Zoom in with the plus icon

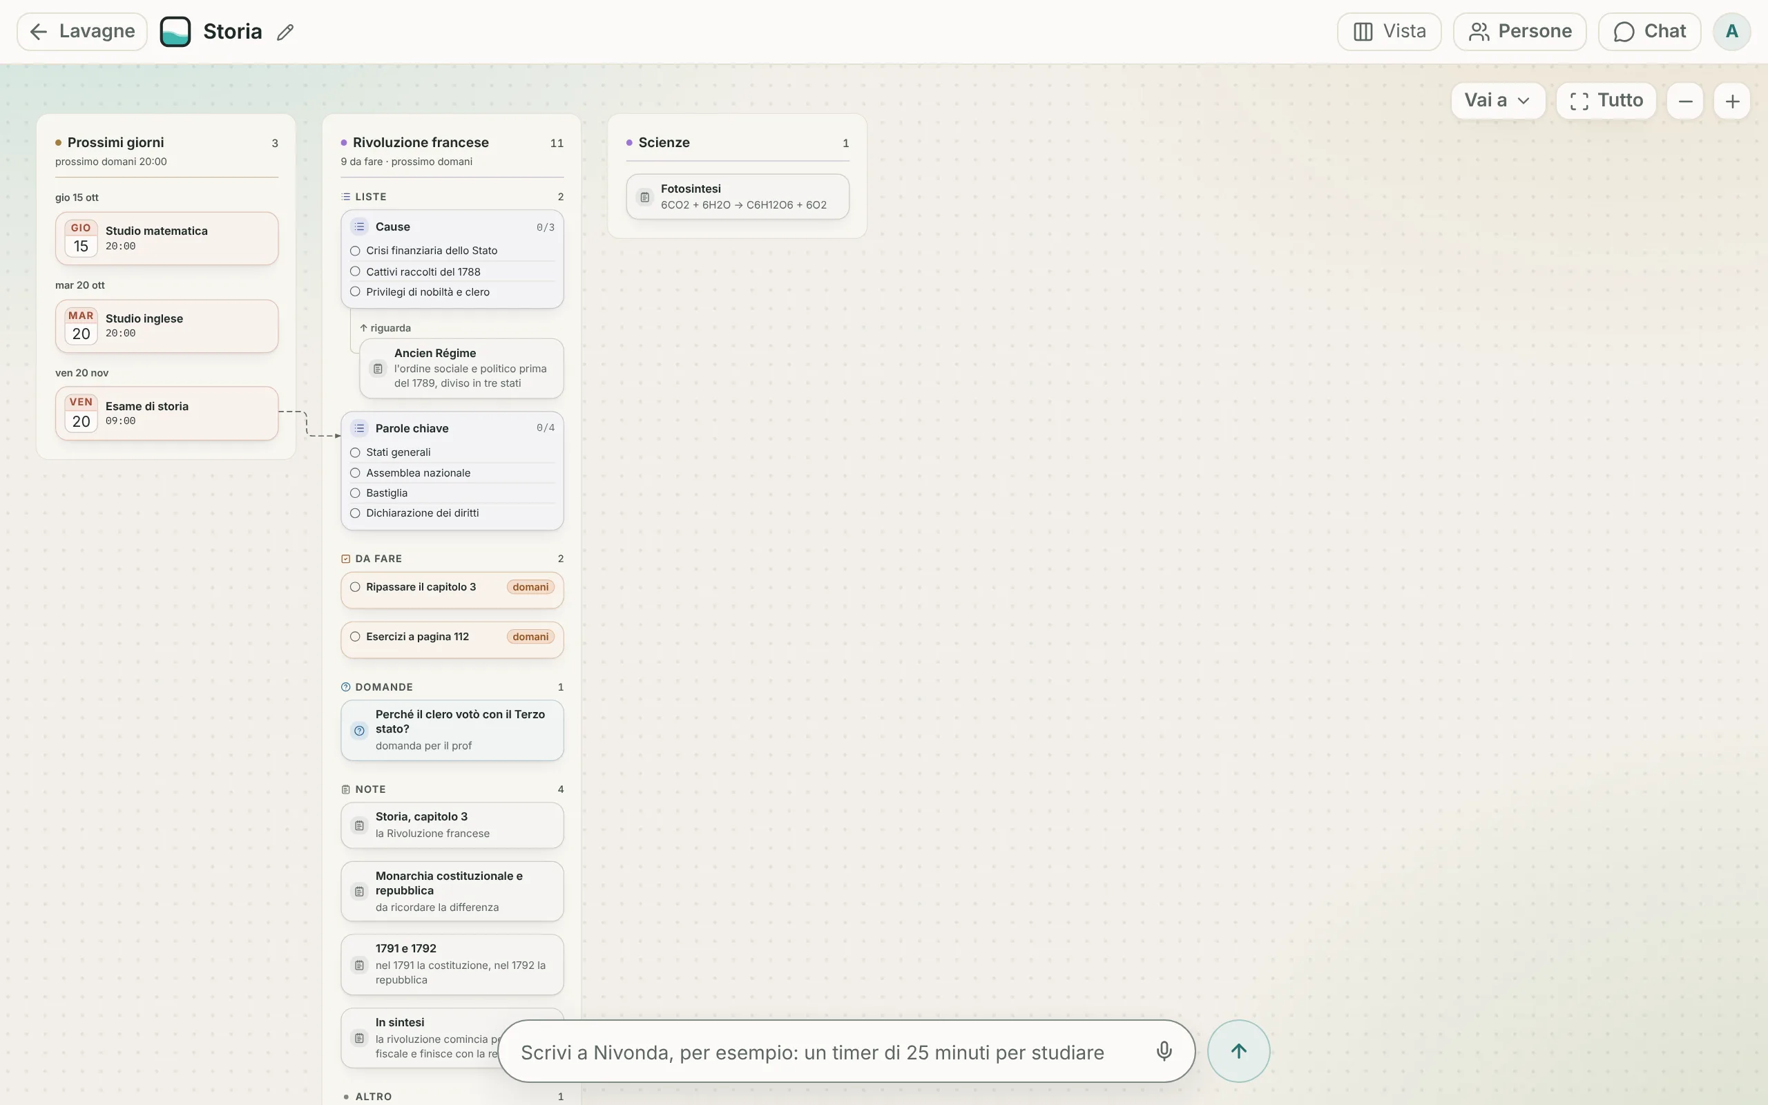tap(1732, 101)
